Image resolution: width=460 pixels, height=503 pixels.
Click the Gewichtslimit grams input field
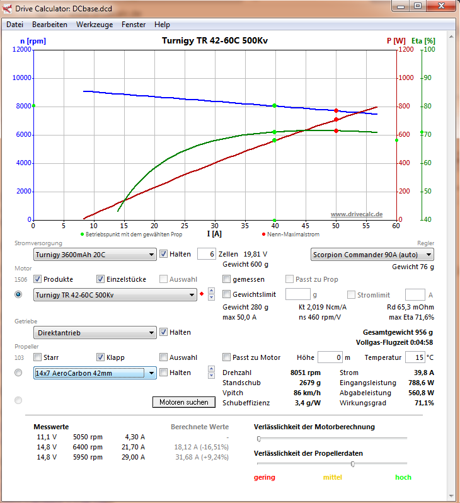[x=297, y=294]
